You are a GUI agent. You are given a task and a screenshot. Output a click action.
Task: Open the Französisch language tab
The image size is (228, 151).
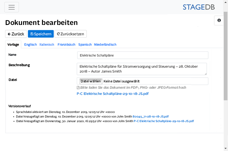(66, 44)
